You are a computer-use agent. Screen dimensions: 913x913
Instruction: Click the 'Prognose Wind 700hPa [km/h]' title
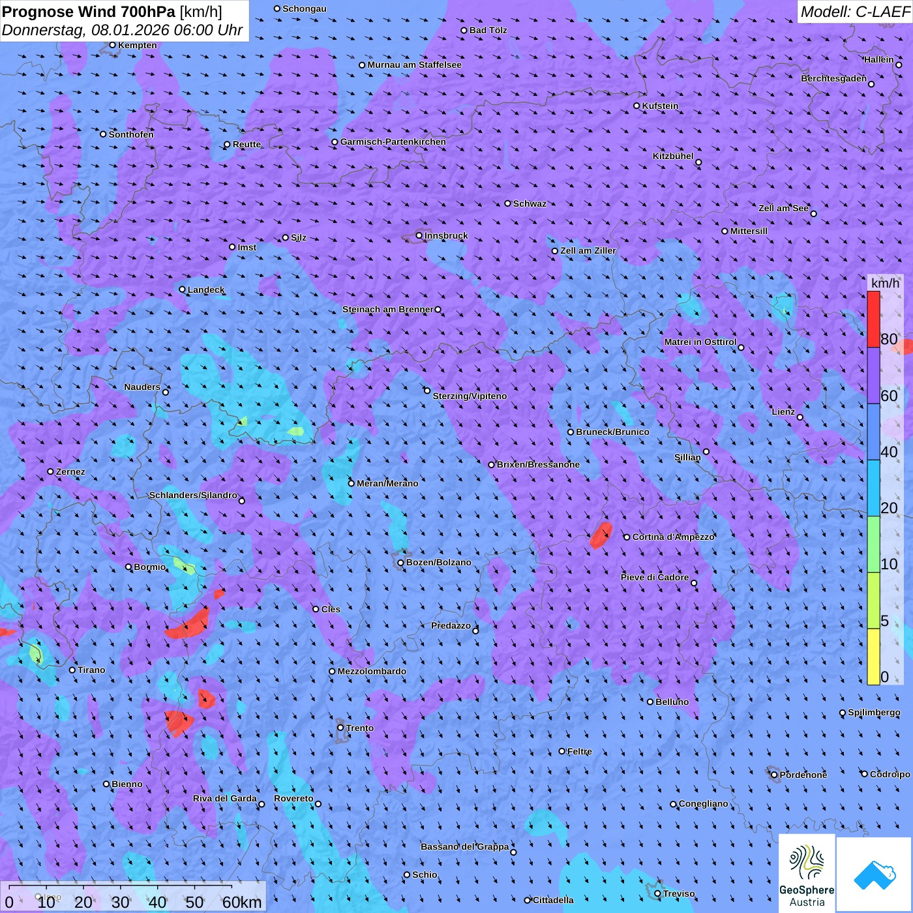pos(112,12)
